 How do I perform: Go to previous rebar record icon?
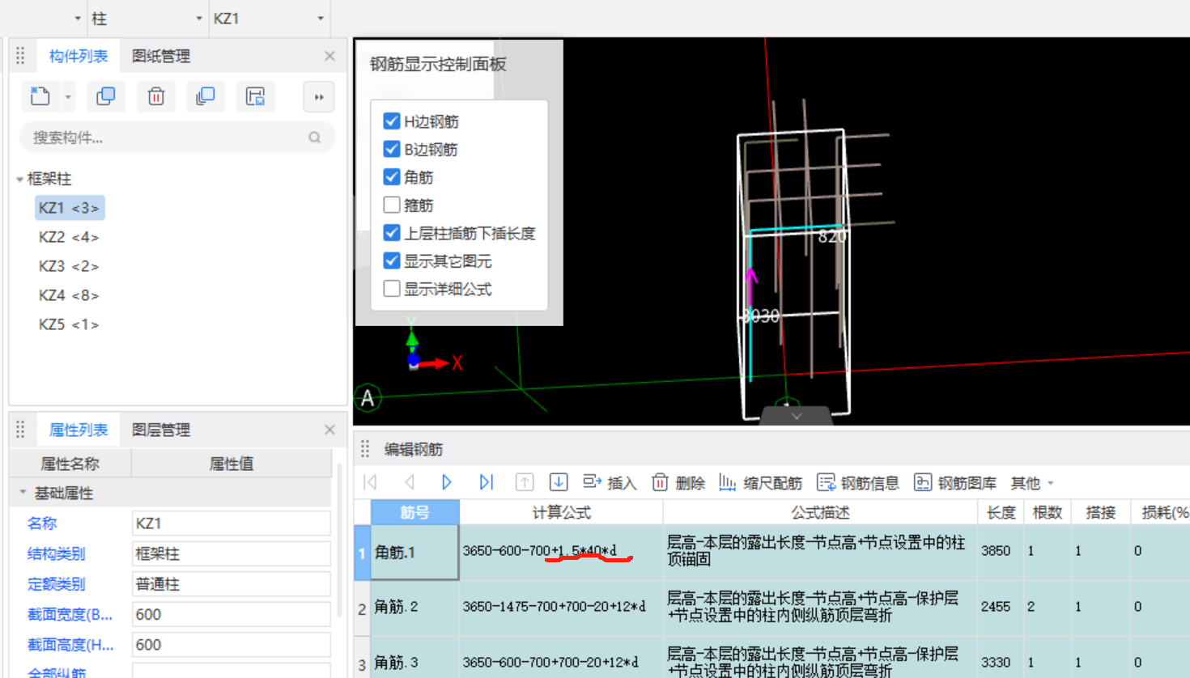tap(410, 482)
